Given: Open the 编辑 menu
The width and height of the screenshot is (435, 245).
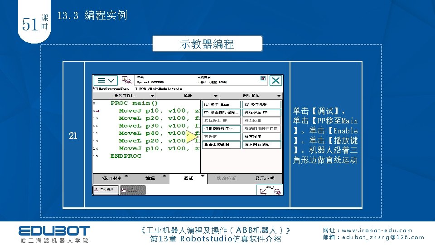Looking at the screenshot, I should pyautogui.click(x=150, y=178).
